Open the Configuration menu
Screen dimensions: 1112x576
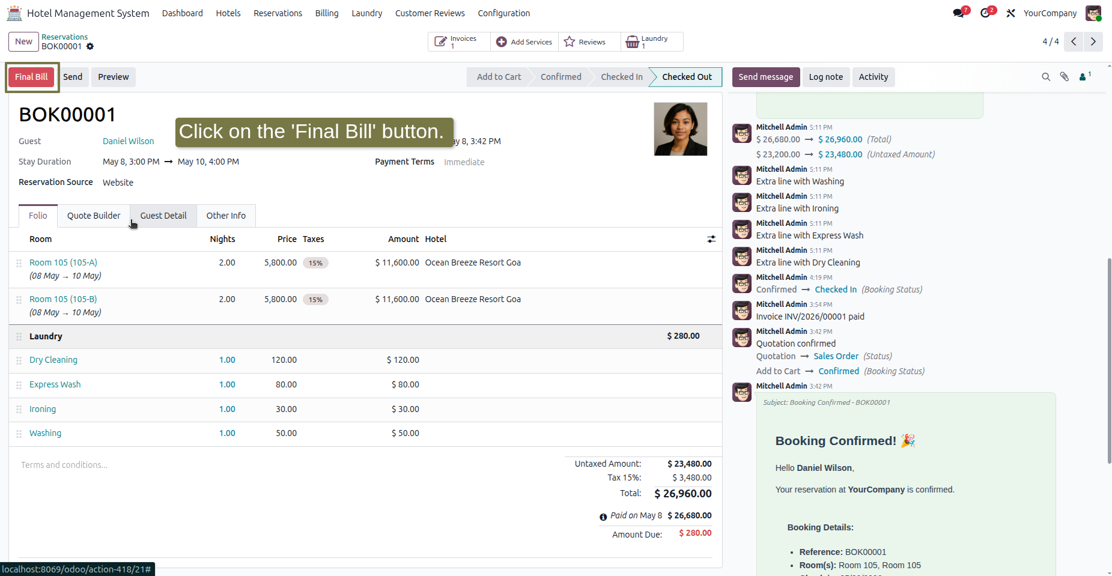[x=503, y=13]
